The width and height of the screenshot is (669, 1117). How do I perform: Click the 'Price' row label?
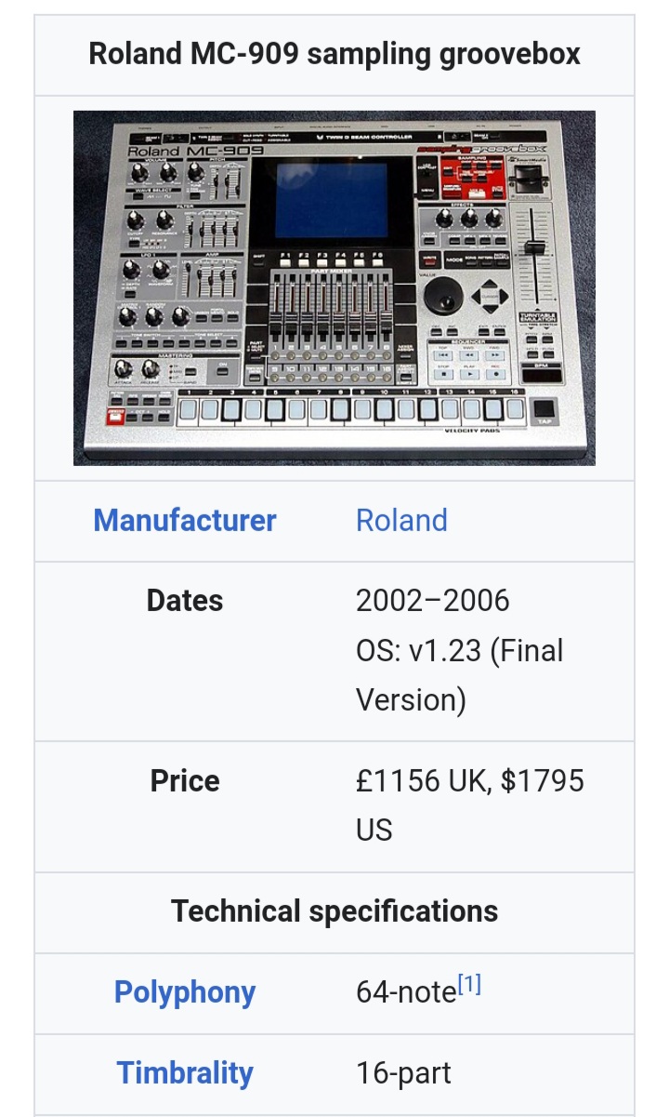185,780
